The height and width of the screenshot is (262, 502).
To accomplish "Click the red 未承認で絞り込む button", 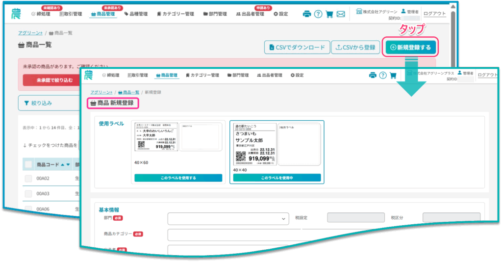I will 51,80.
